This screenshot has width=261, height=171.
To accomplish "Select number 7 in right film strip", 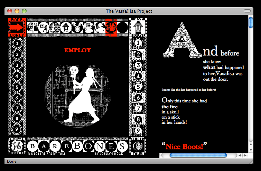I will click(x=138, y=109).
